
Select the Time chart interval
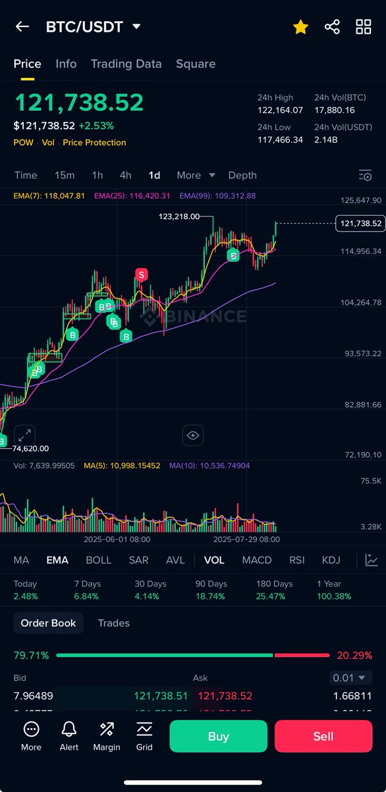pos(26,175)
